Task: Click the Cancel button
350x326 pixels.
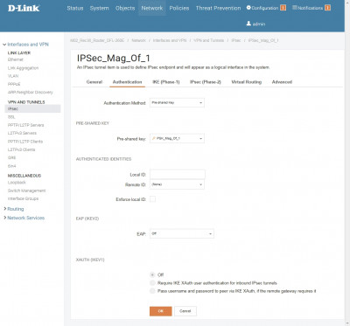Action: click(x=185, y=311)
